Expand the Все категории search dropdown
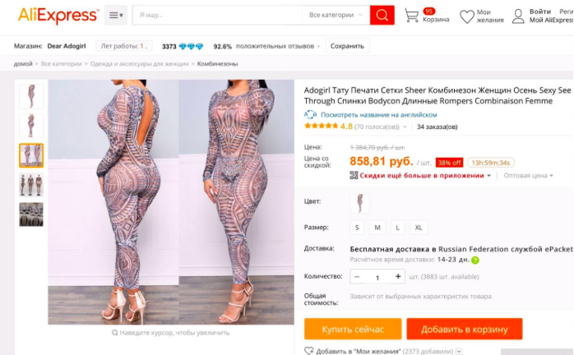 pyautogui.click(x=336, y=15)
